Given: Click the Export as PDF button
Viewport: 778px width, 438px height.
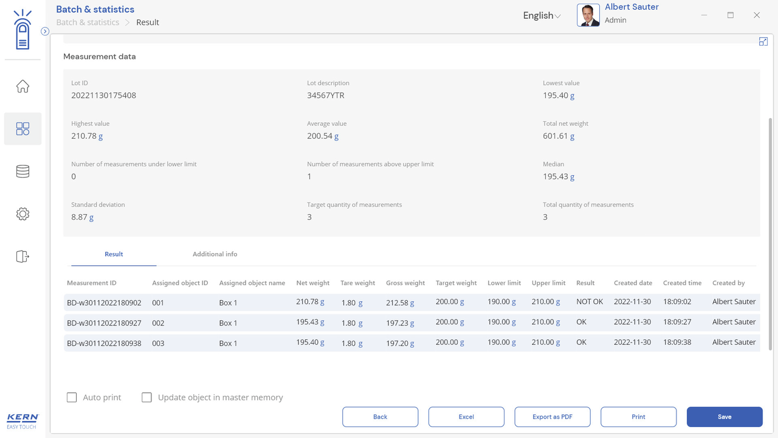Looking at the screenshot, I should pyautogui.click(x=552, y=417).
